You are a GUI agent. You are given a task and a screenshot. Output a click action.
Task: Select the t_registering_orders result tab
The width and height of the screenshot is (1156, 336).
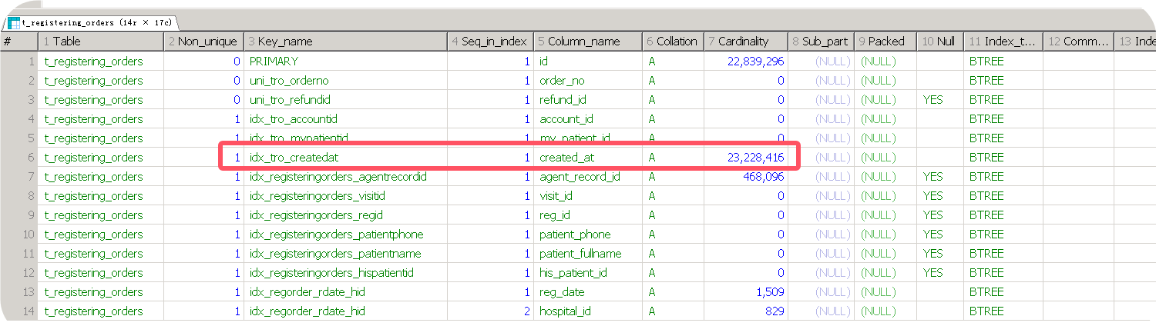91,22
